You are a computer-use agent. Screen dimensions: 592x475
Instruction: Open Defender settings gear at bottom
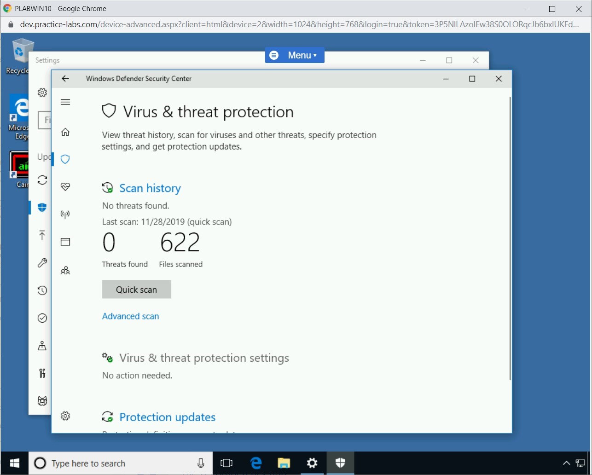coord(65,416)
